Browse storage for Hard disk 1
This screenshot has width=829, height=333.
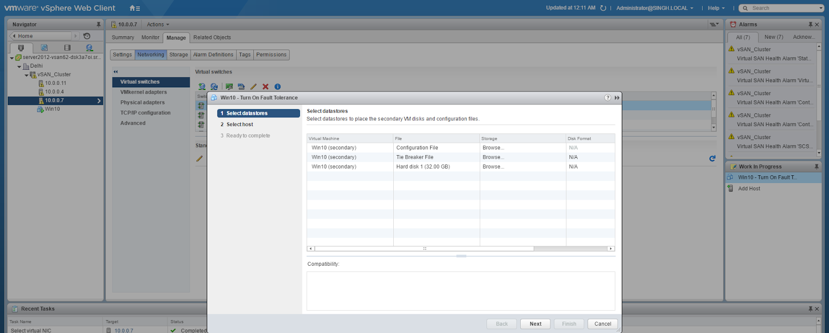click(x=493, y=166)
